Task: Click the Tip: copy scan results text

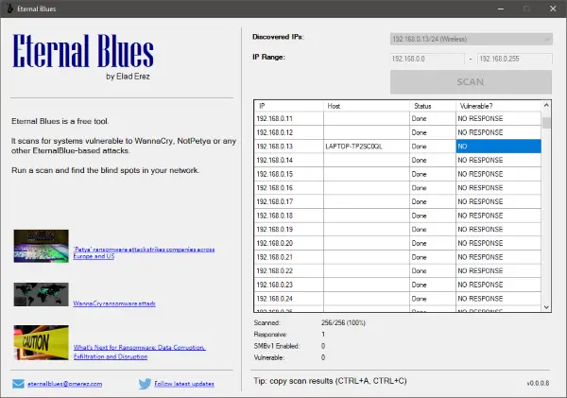Action: pos(330,381)
